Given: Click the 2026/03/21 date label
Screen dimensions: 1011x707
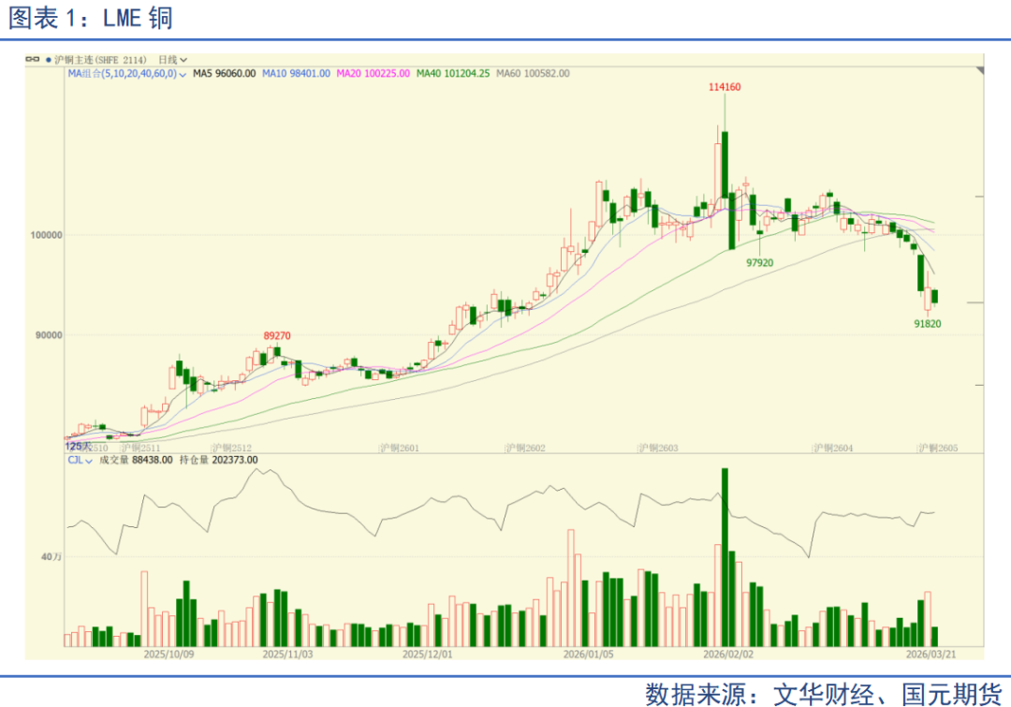Looking at the screenshot, I should click(931, 655).
